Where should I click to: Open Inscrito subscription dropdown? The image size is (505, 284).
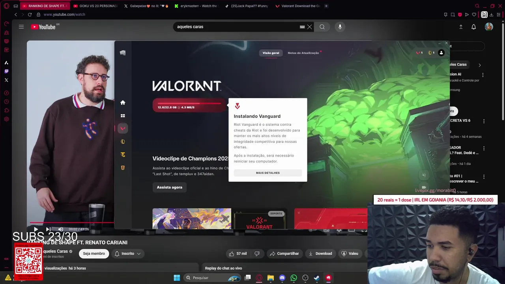(x=128, y=254)
